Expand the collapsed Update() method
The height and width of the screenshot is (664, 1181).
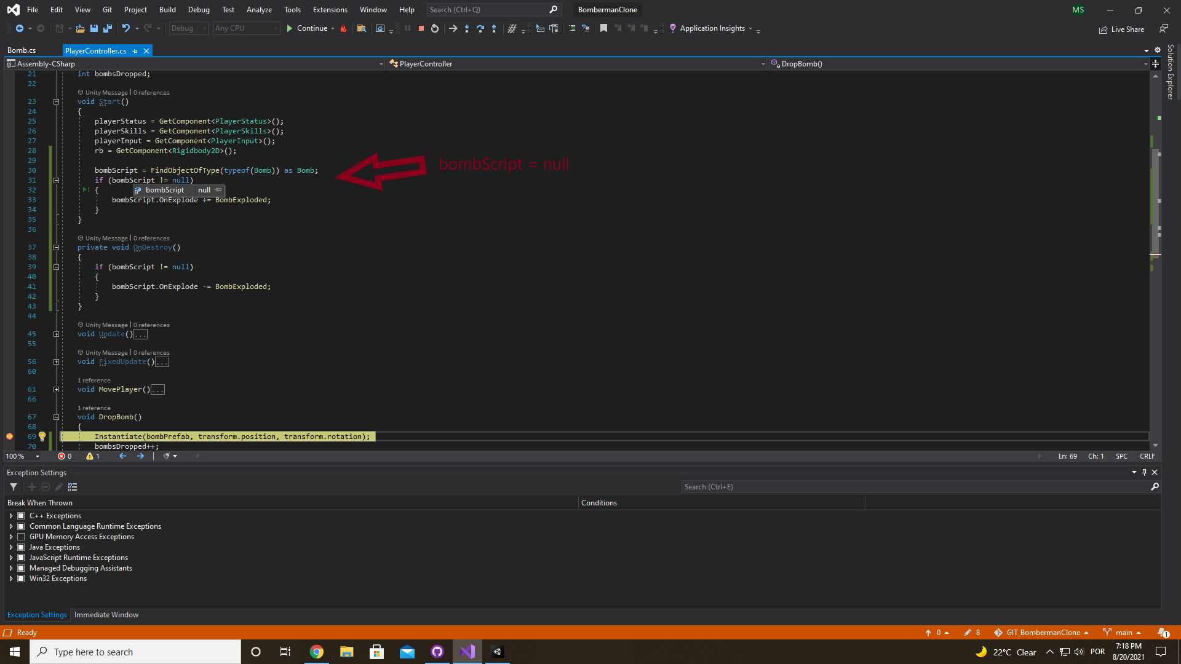[56, 334]
